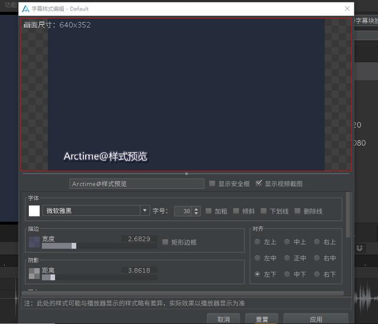378x324 pixels.
Task: Click the 画面尺寸 640x352 label
Action: tap(57, 25)
